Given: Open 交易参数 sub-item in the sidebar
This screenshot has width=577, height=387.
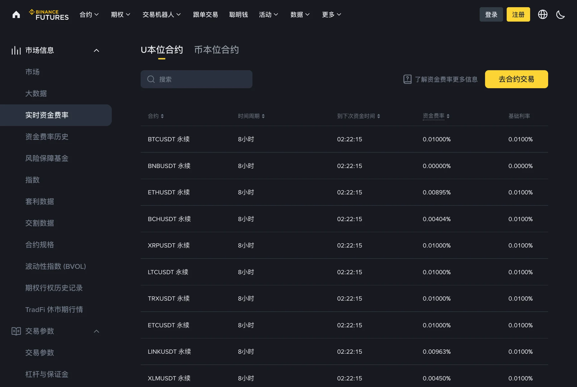Looking at the screenshot, I should [40, 353].
